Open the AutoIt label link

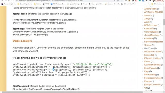pyautogui.click(x=147, y=22)
